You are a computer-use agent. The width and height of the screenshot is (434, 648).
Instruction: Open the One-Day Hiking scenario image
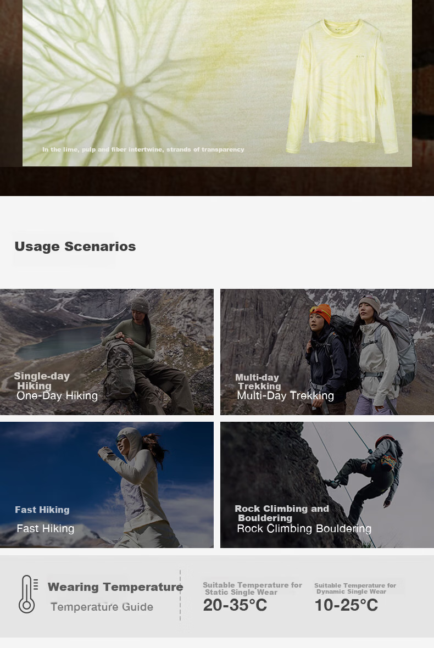(x=107, y=351)
